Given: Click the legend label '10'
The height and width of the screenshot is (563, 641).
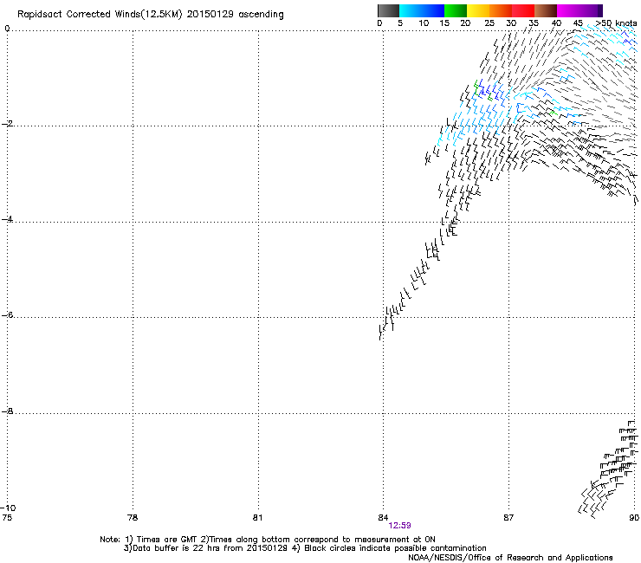Looking at the screenshot, I should pos(424,23).
